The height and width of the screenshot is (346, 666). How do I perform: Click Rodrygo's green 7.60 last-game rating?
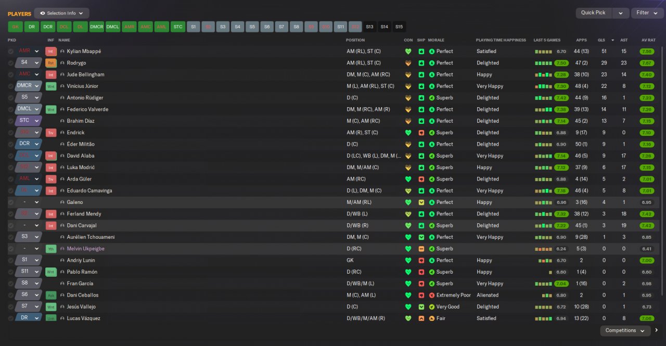pyautogui.click(x=561, y=63)
